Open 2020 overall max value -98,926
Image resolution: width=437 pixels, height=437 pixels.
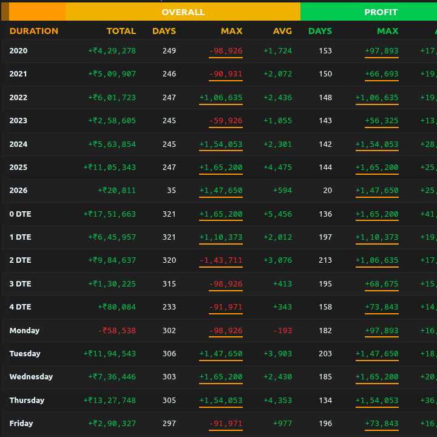pyautogui.click(x=225, y=51)
